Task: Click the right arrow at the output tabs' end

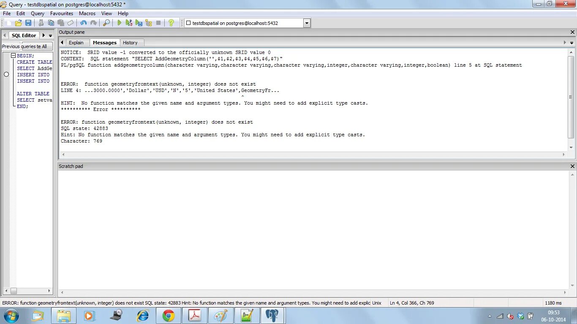Action: pos(565,43)
